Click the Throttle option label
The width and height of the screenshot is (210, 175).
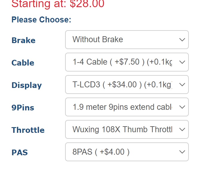click(x=28, y=130)
